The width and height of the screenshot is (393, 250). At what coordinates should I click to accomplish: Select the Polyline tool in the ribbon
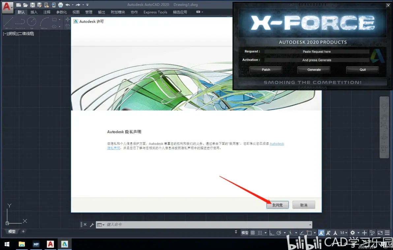point(20,22)
